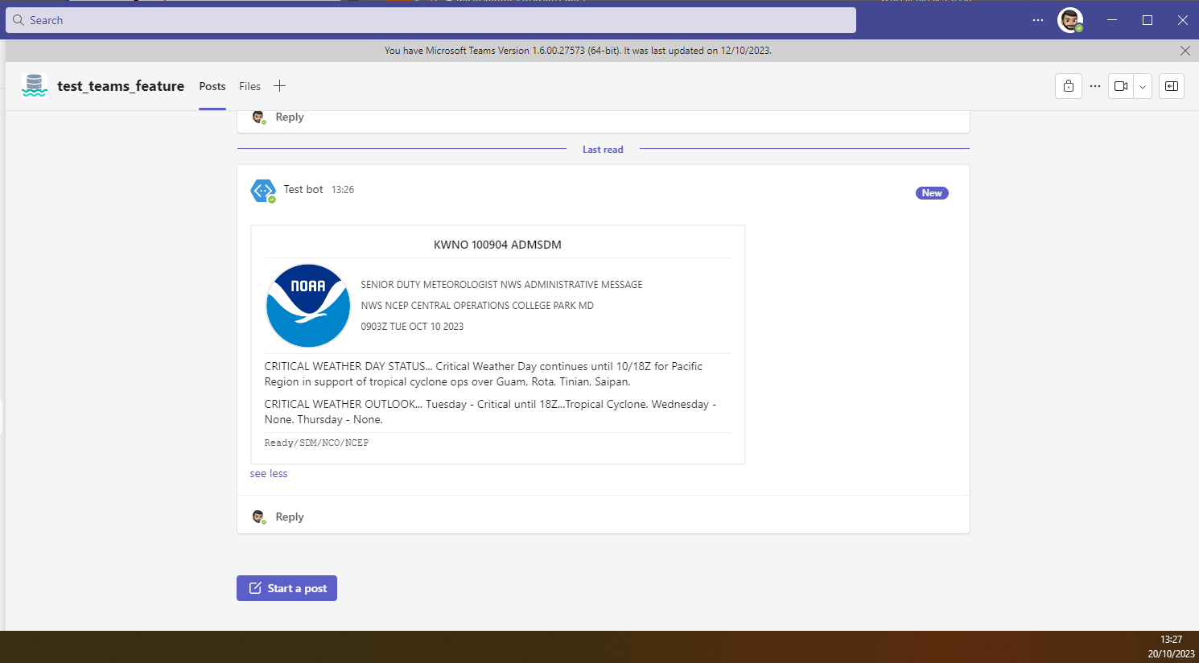Click the Test bot avatar

pyautogui.click(x=263, y=191)
